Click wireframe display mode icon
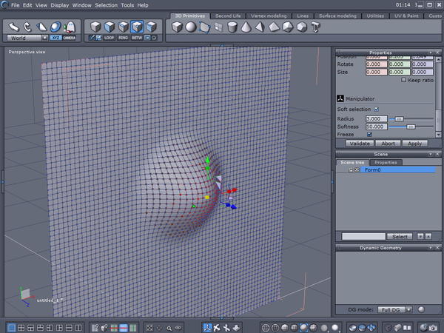The height and width of the screenshot is (333, 444). (266, 328)
